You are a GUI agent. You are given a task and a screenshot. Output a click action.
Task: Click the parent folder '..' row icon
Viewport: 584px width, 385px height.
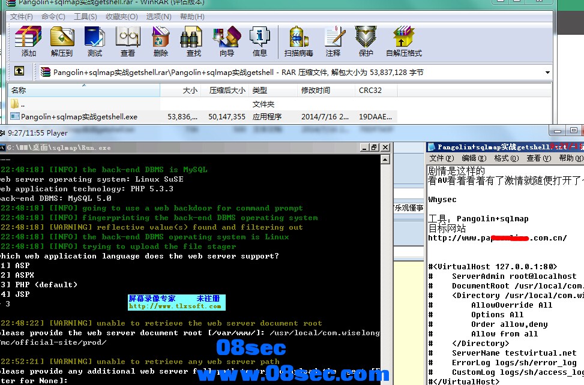pos(14,103)
